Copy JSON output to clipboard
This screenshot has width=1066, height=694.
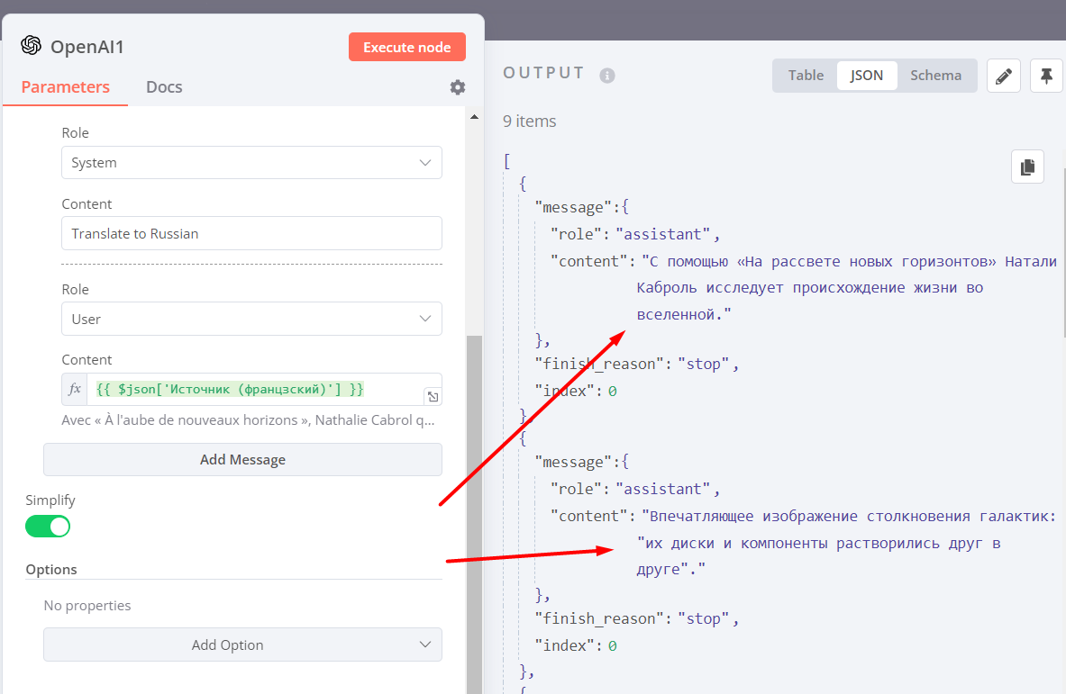pos(1027,167)
